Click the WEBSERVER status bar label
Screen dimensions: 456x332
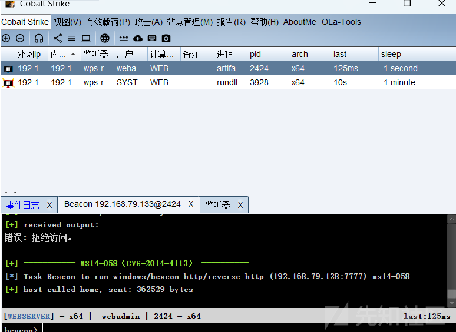tap(28, 316)
